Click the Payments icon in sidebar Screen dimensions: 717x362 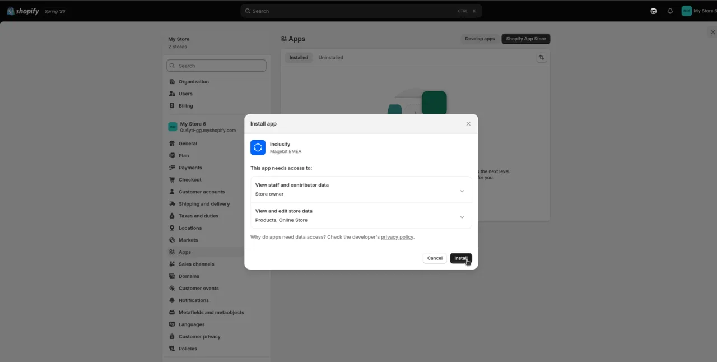pos(173,168)
